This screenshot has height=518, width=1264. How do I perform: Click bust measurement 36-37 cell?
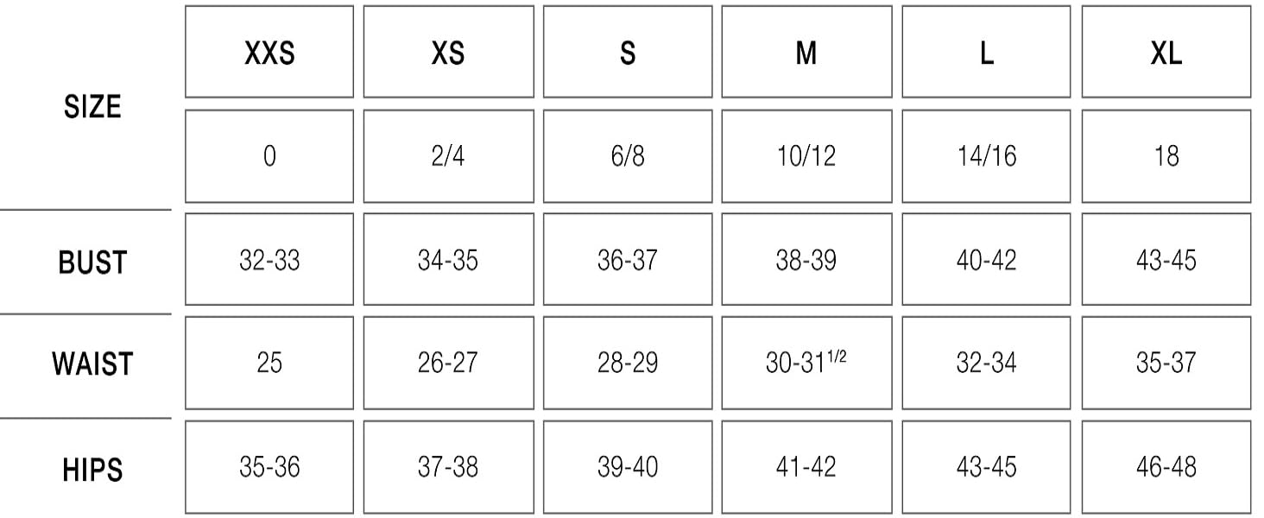(x=628, y=260)
